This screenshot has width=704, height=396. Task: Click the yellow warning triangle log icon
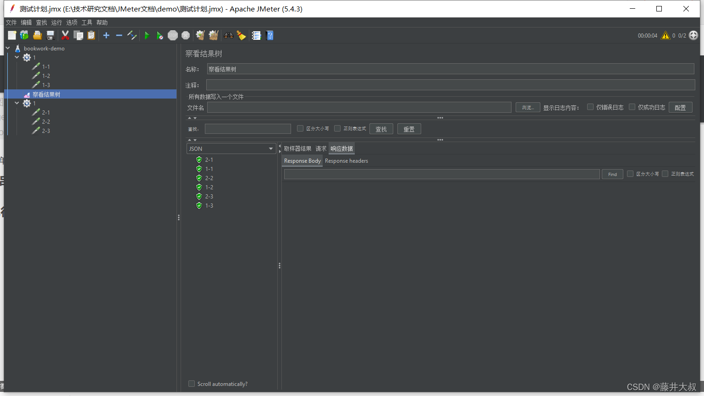coord(665,35)
